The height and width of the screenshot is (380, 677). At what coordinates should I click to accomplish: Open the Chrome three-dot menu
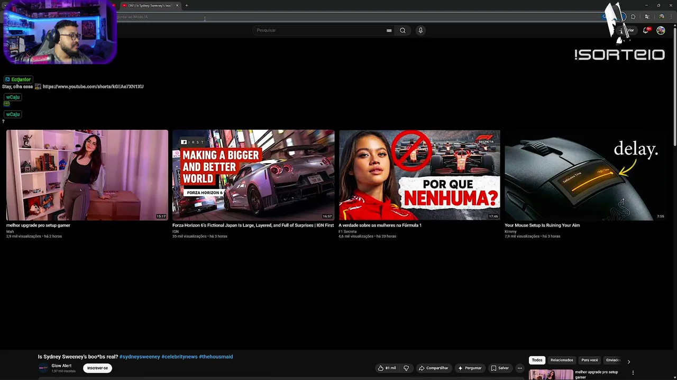[x=671, y=17]
